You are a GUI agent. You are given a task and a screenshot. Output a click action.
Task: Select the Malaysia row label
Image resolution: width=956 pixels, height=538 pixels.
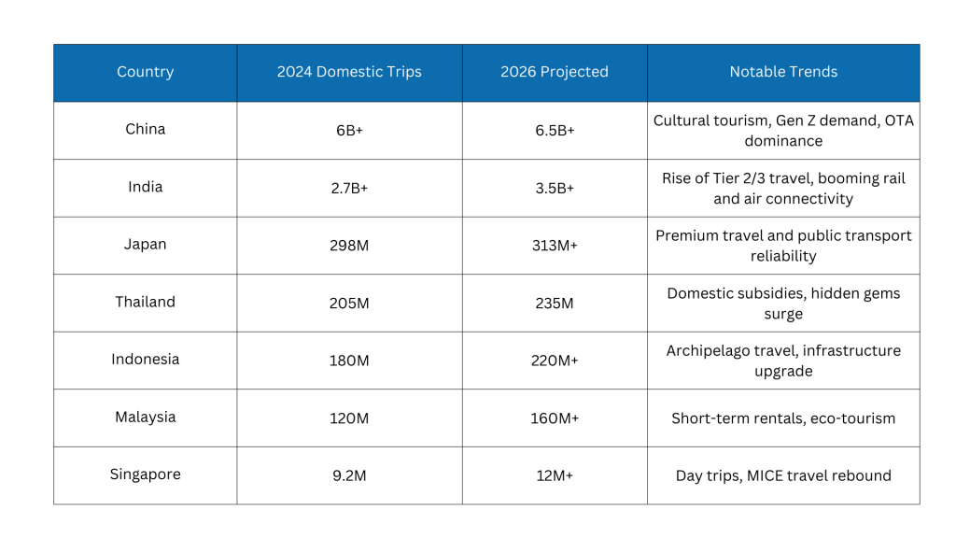[145, 418]
